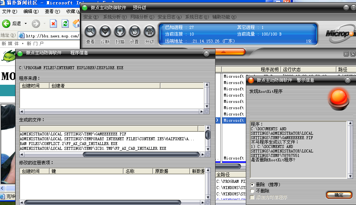Open 系统日志(O) menu

click(x=197, y=17)
